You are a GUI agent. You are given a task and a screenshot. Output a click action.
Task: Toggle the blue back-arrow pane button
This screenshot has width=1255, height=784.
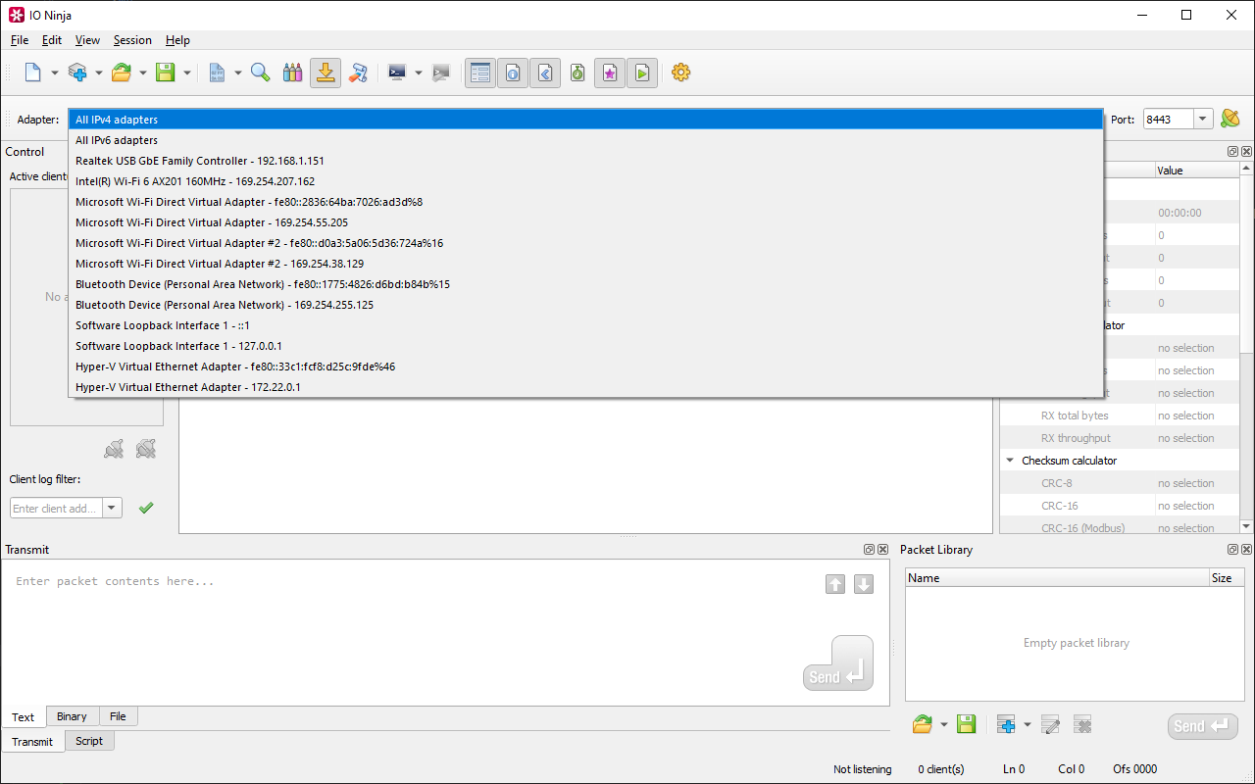[x=545, y=73]
